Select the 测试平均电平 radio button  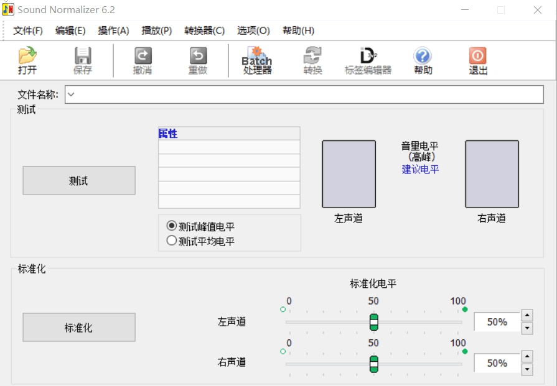click(x=171, y=240)
